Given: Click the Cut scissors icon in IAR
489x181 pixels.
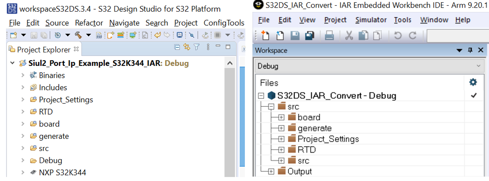Looking at the screenshot, I should point(349,36).
